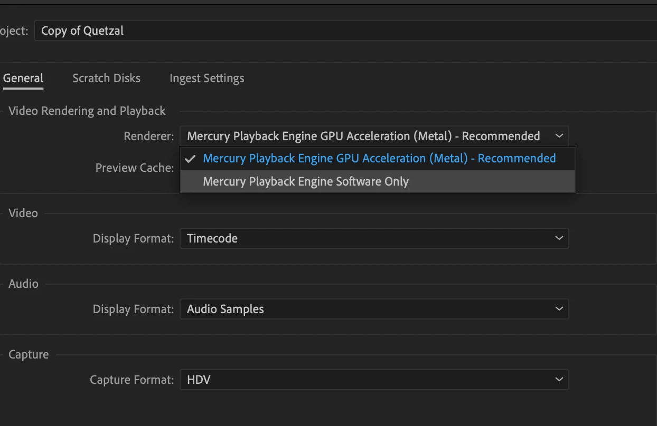Click the chevron on the Timecode dropdown
The image size is (657, 426).
[x=559, y=238]
